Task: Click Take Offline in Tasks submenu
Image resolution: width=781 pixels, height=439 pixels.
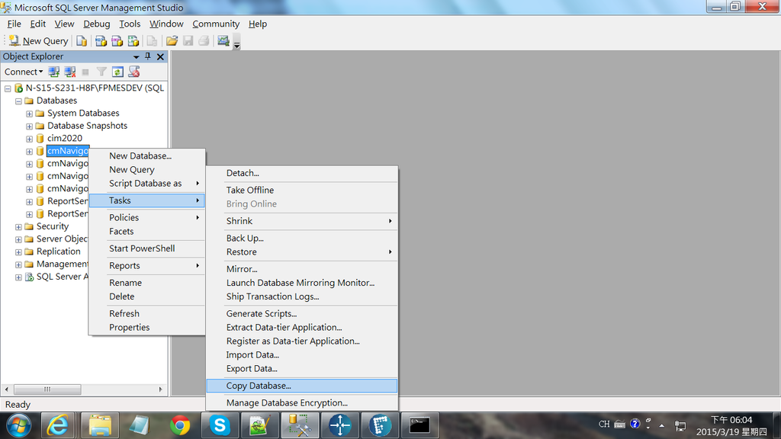Action: coord(302,190)
